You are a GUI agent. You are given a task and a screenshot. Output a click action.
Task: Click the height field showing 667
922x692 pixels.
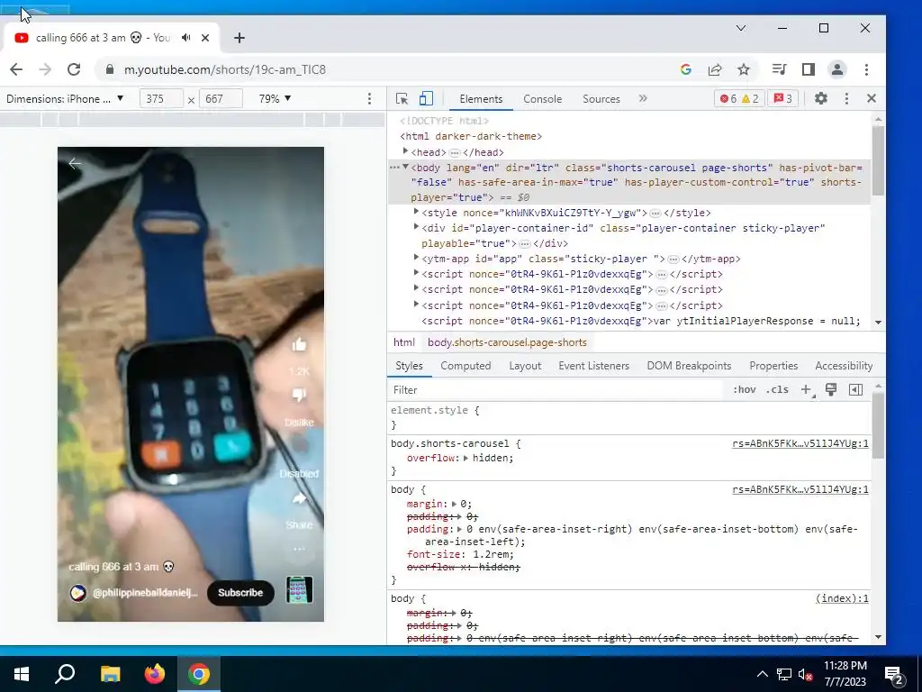[x=221, y=99]
